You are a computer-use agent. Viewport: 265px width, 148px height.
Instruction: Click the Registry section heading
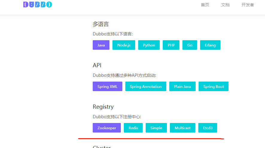click(x=103, y=107)
